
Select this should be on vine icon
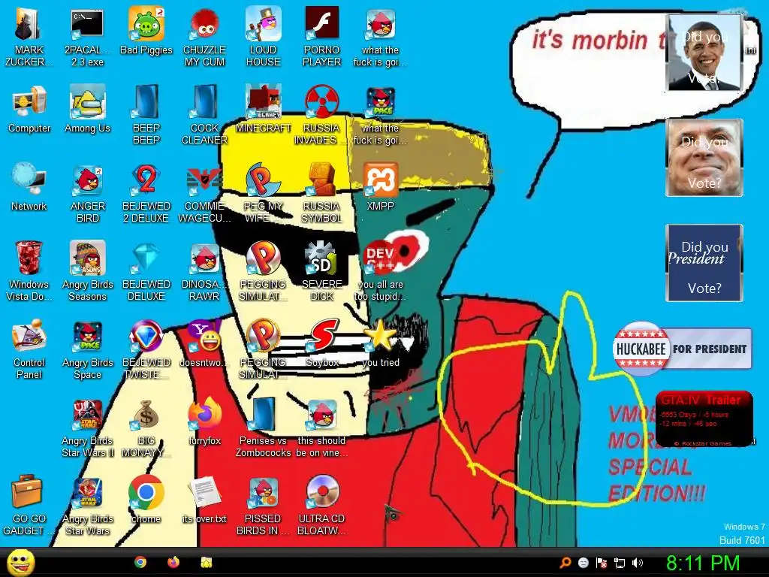pyautogui.click(x=321, y=427)
